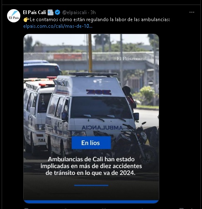Click the ZOE logo on the ambulance
This screenshot has width=202, height=209.
99,92
